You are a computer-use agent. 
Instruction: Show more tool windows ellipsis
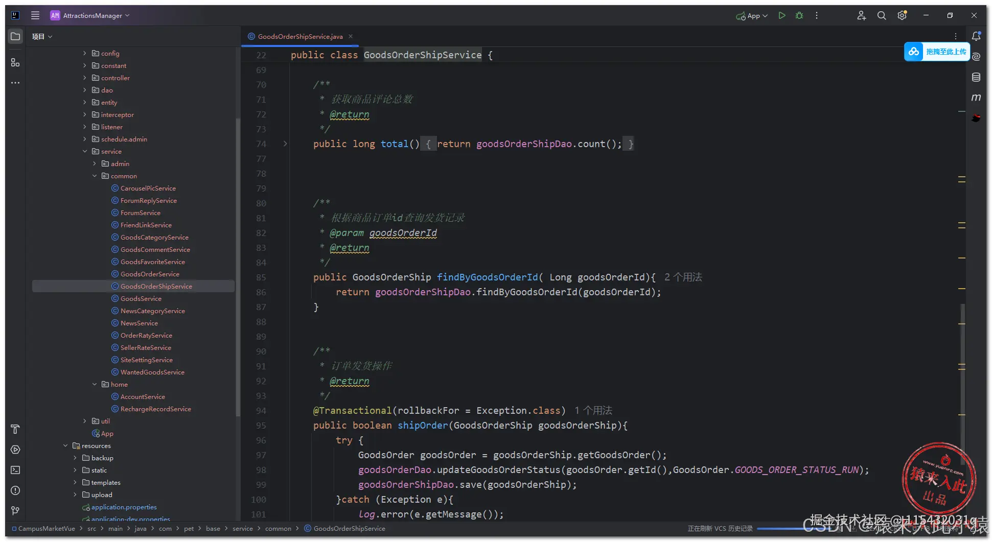pos(15,82)
